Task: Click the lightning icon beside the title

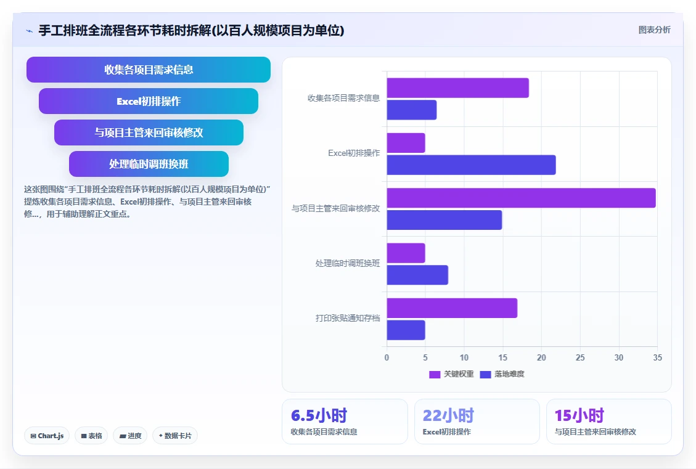Action: point(30,31)
